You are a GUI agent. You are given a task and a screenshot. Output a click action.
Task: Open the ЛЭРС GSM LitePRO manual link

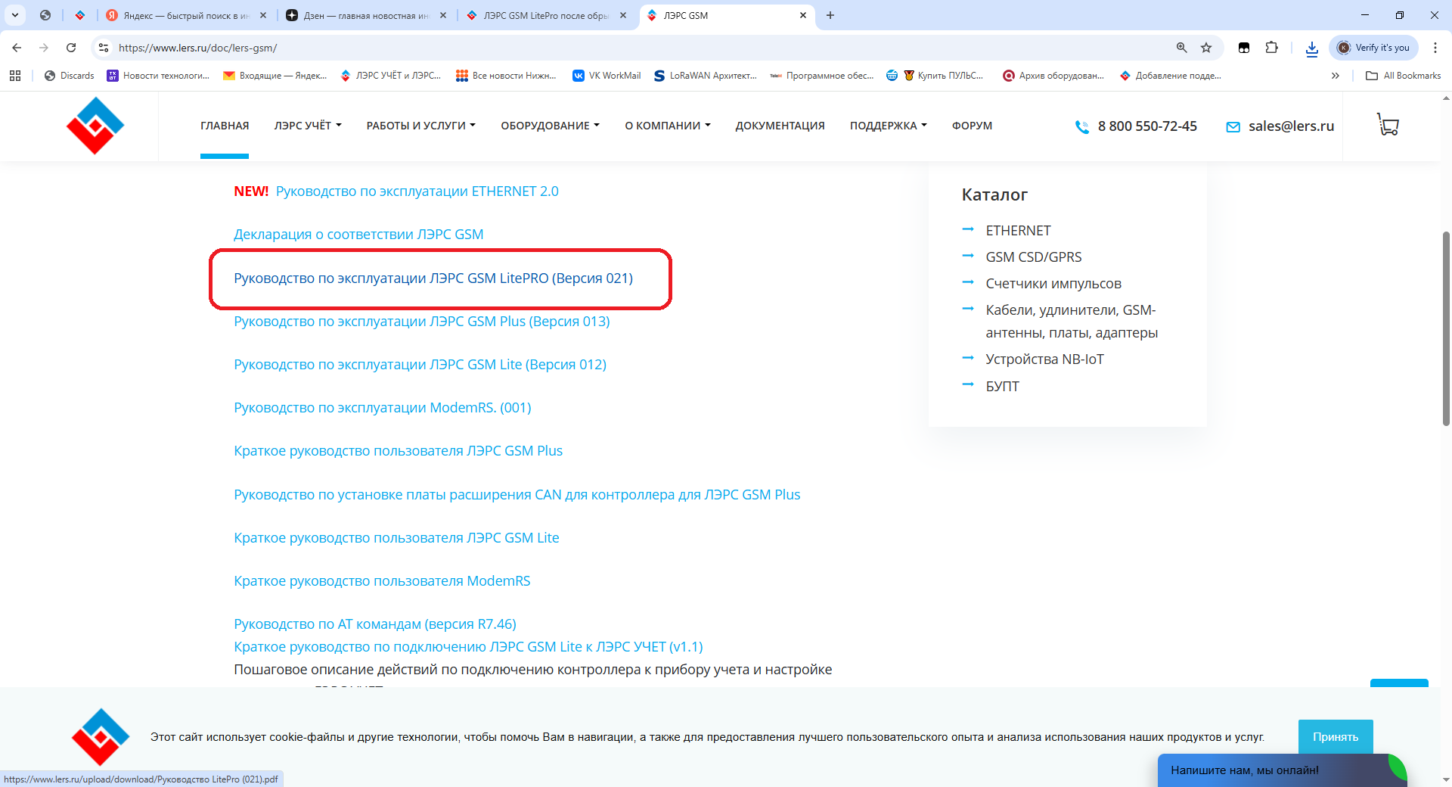tap(433, 278)
